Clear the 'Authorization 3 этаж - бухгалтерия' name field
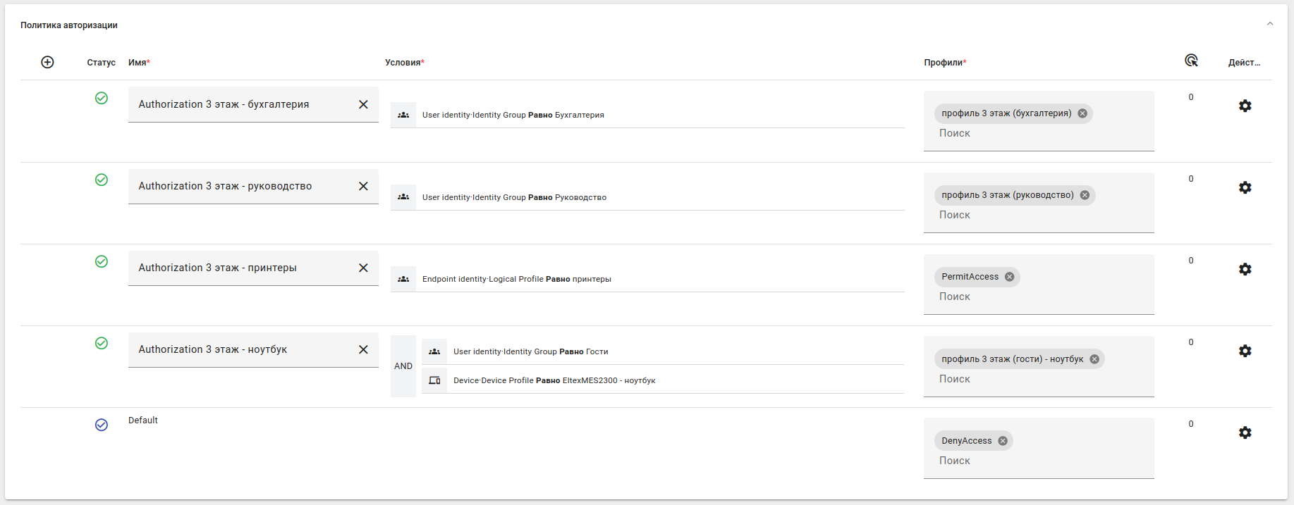The height and width of the screenshot is (505, 1294). (x=363, y=104)
